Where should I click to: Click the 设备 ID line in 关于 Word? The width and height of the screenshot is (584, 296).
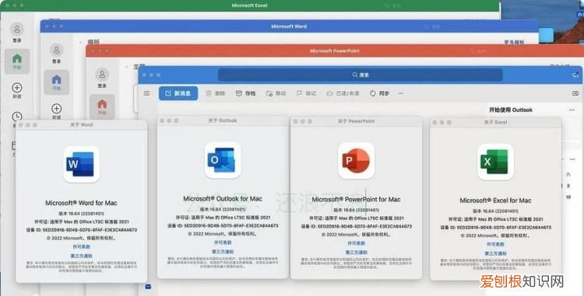(x=81, y=230)
